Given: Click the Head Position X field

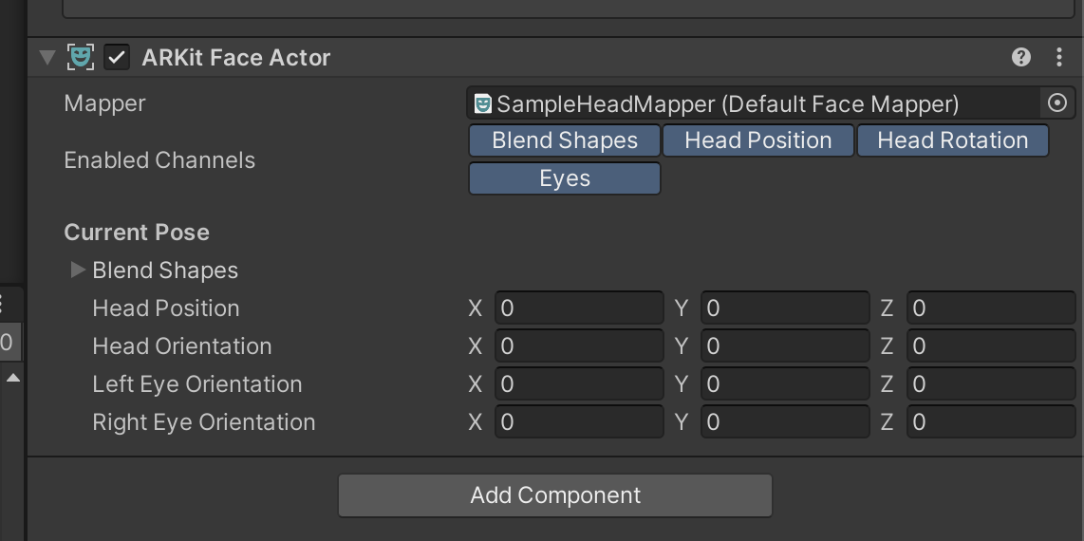Looking at the screenshot, I should 578,308.
